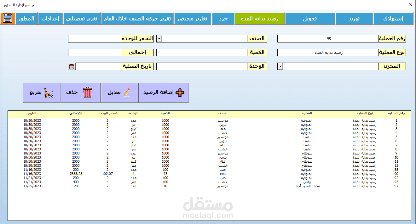The height and width of the screenshot is (224, 416).
Task: Click the رقم العملية input field
Action: [328, 39]
